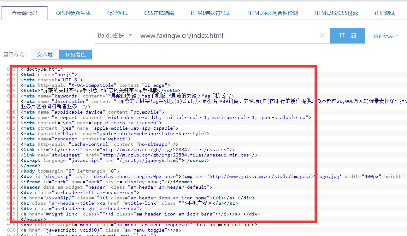407x236 pixels.
Task: Open the HTML特殊符号表 tab
Action: click(211, 13)
